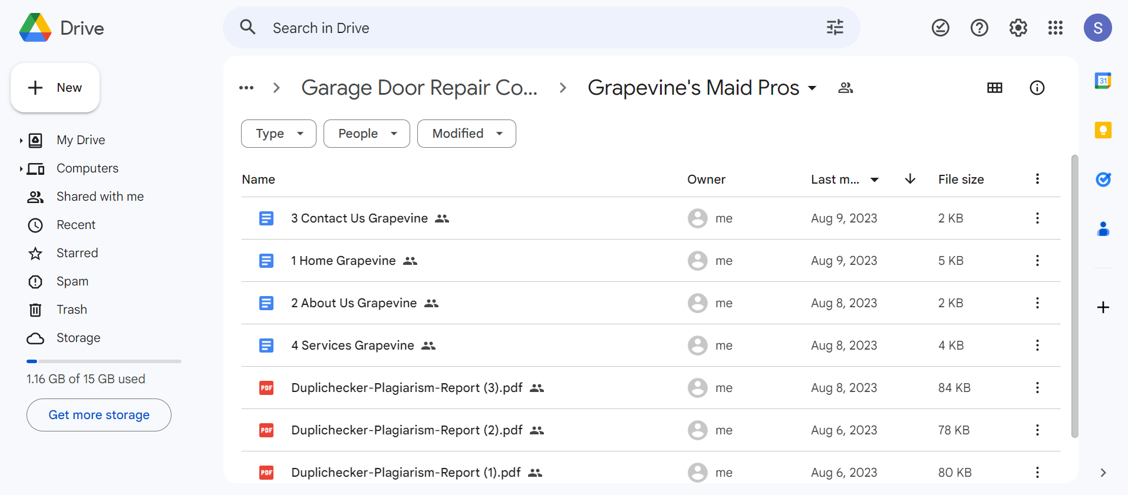Open the Google Drive logo home
Viewport: 1128px width, 495px height.
(61, 28)
